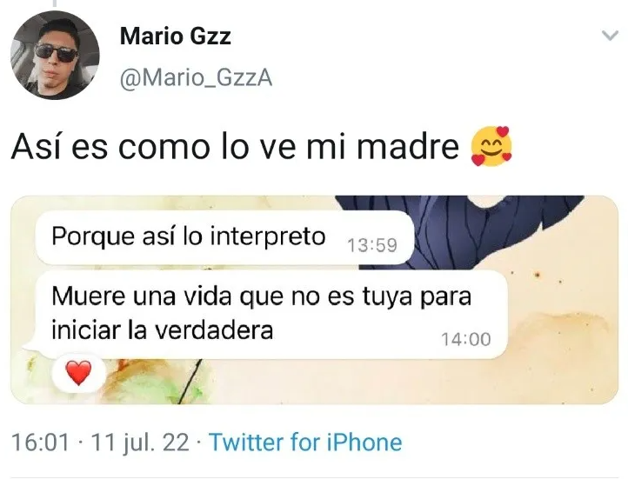Open the @Mario_GzzA handle
This screenshot has height=479, width=628.
pyautogui.click(x=197, y=77)
